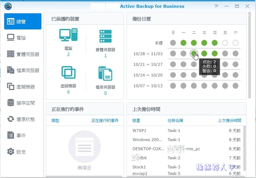The width and height of the screenshot is (256, 178).
Task: Click the backup list vertical scrollbar
Action: [x=244, y=148]
